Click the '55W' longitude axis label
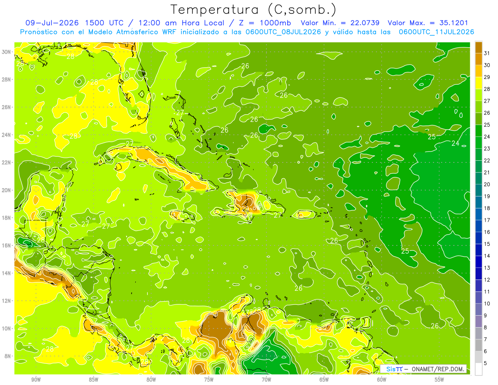Viewport: 498px width, 385px height. [439, 380]
